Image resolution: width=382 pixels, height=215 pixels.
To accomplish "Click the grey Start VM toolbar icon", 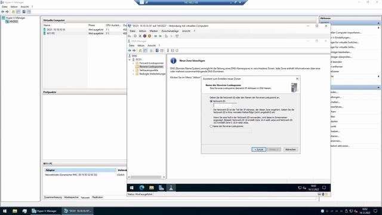I will (135, 36).
